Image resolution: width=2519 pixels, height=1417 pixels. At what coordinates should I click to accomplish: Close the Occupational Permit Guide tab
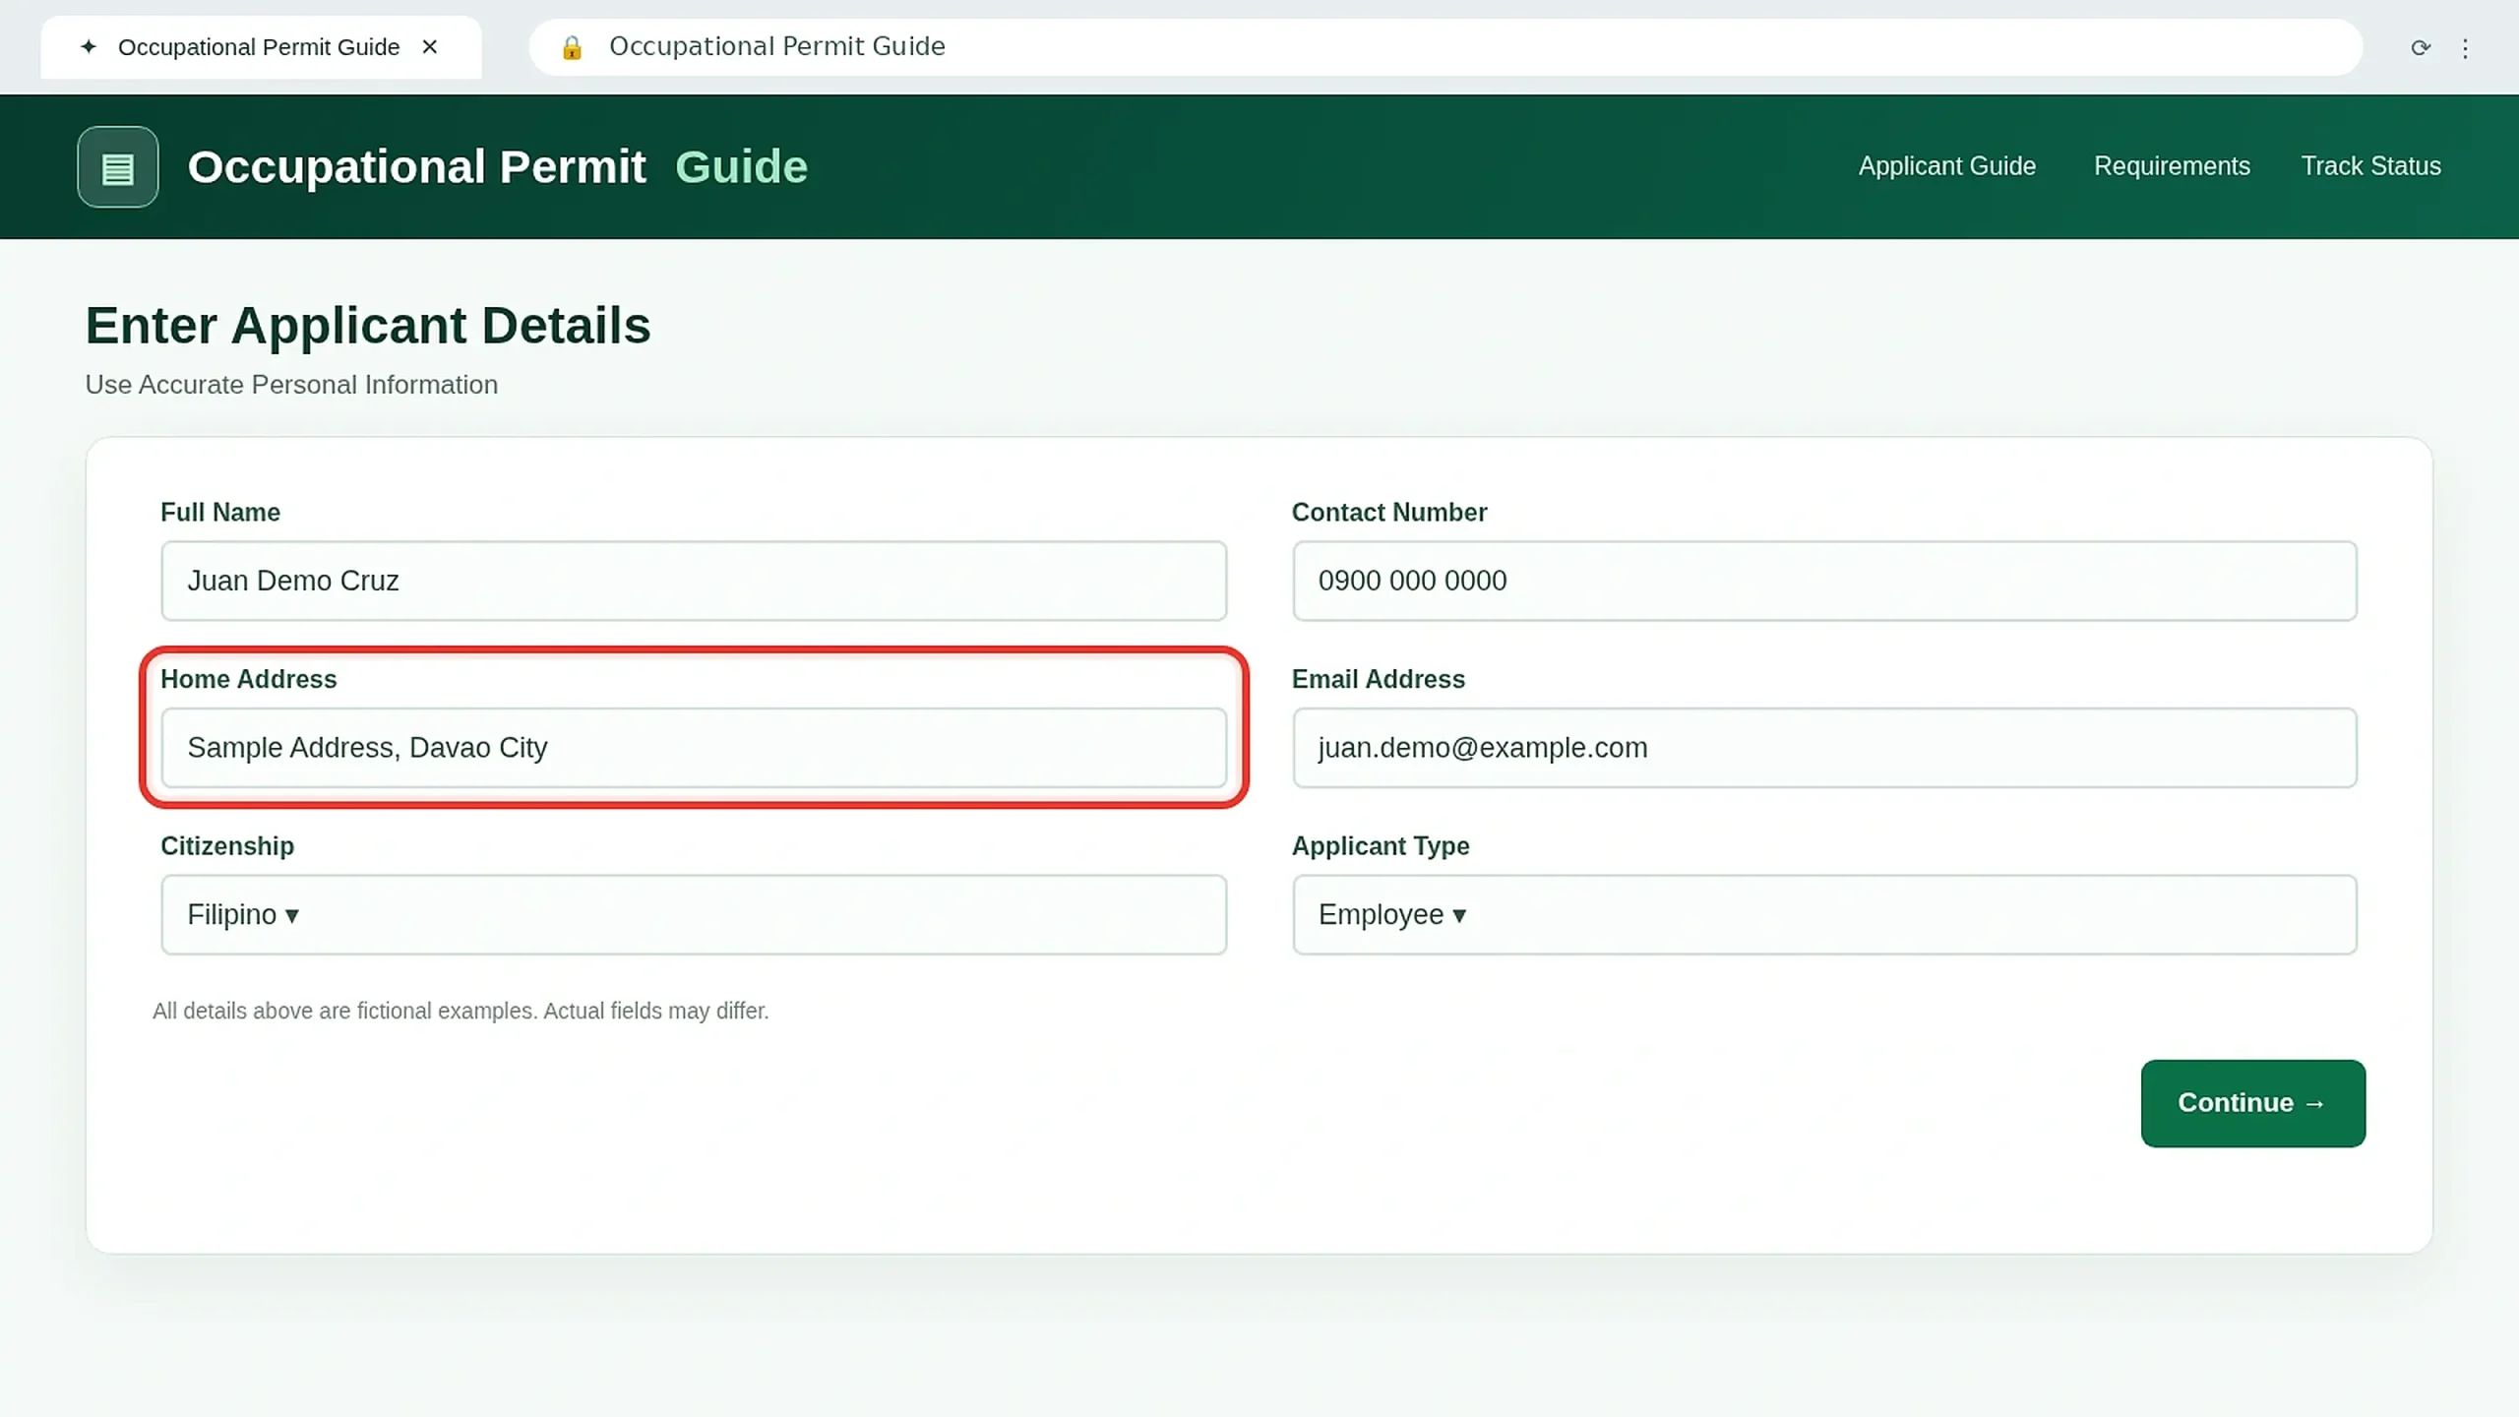point(430,47)
